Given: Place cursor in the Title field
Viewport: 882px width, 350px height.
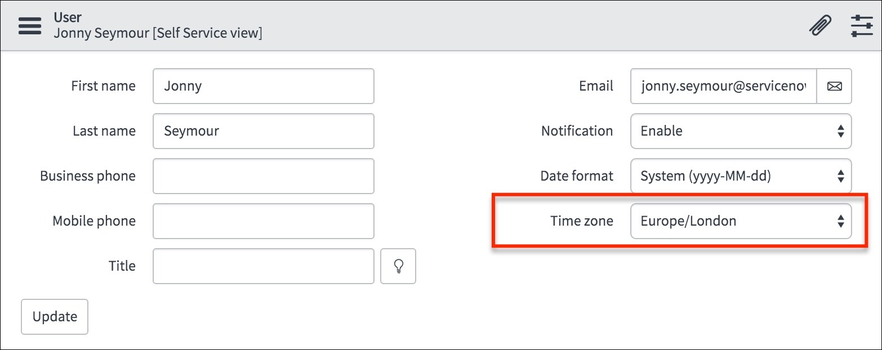Looking at the screenshot, I should point(263,266).
